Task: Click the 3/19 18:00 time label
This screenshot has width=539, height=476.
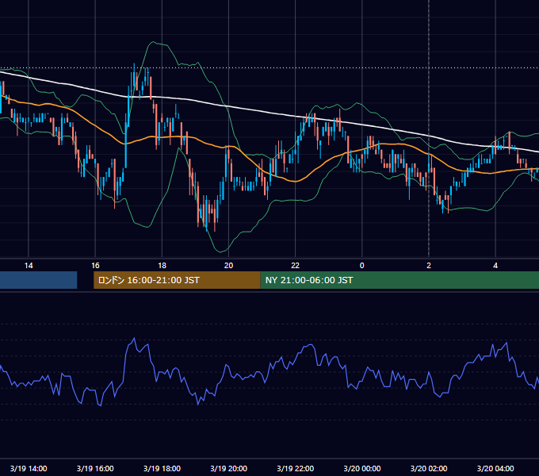Action: pos(162,468)
